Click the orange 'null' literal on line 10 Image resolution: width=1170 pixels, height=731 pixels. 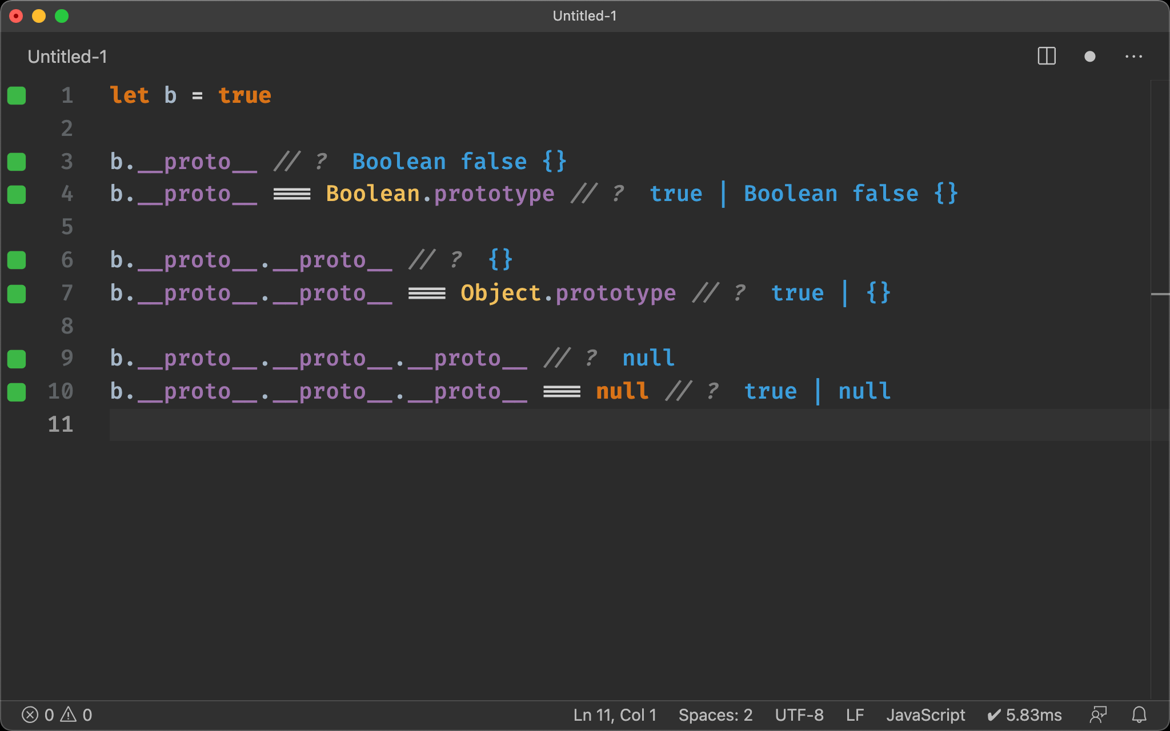(622, 391)
